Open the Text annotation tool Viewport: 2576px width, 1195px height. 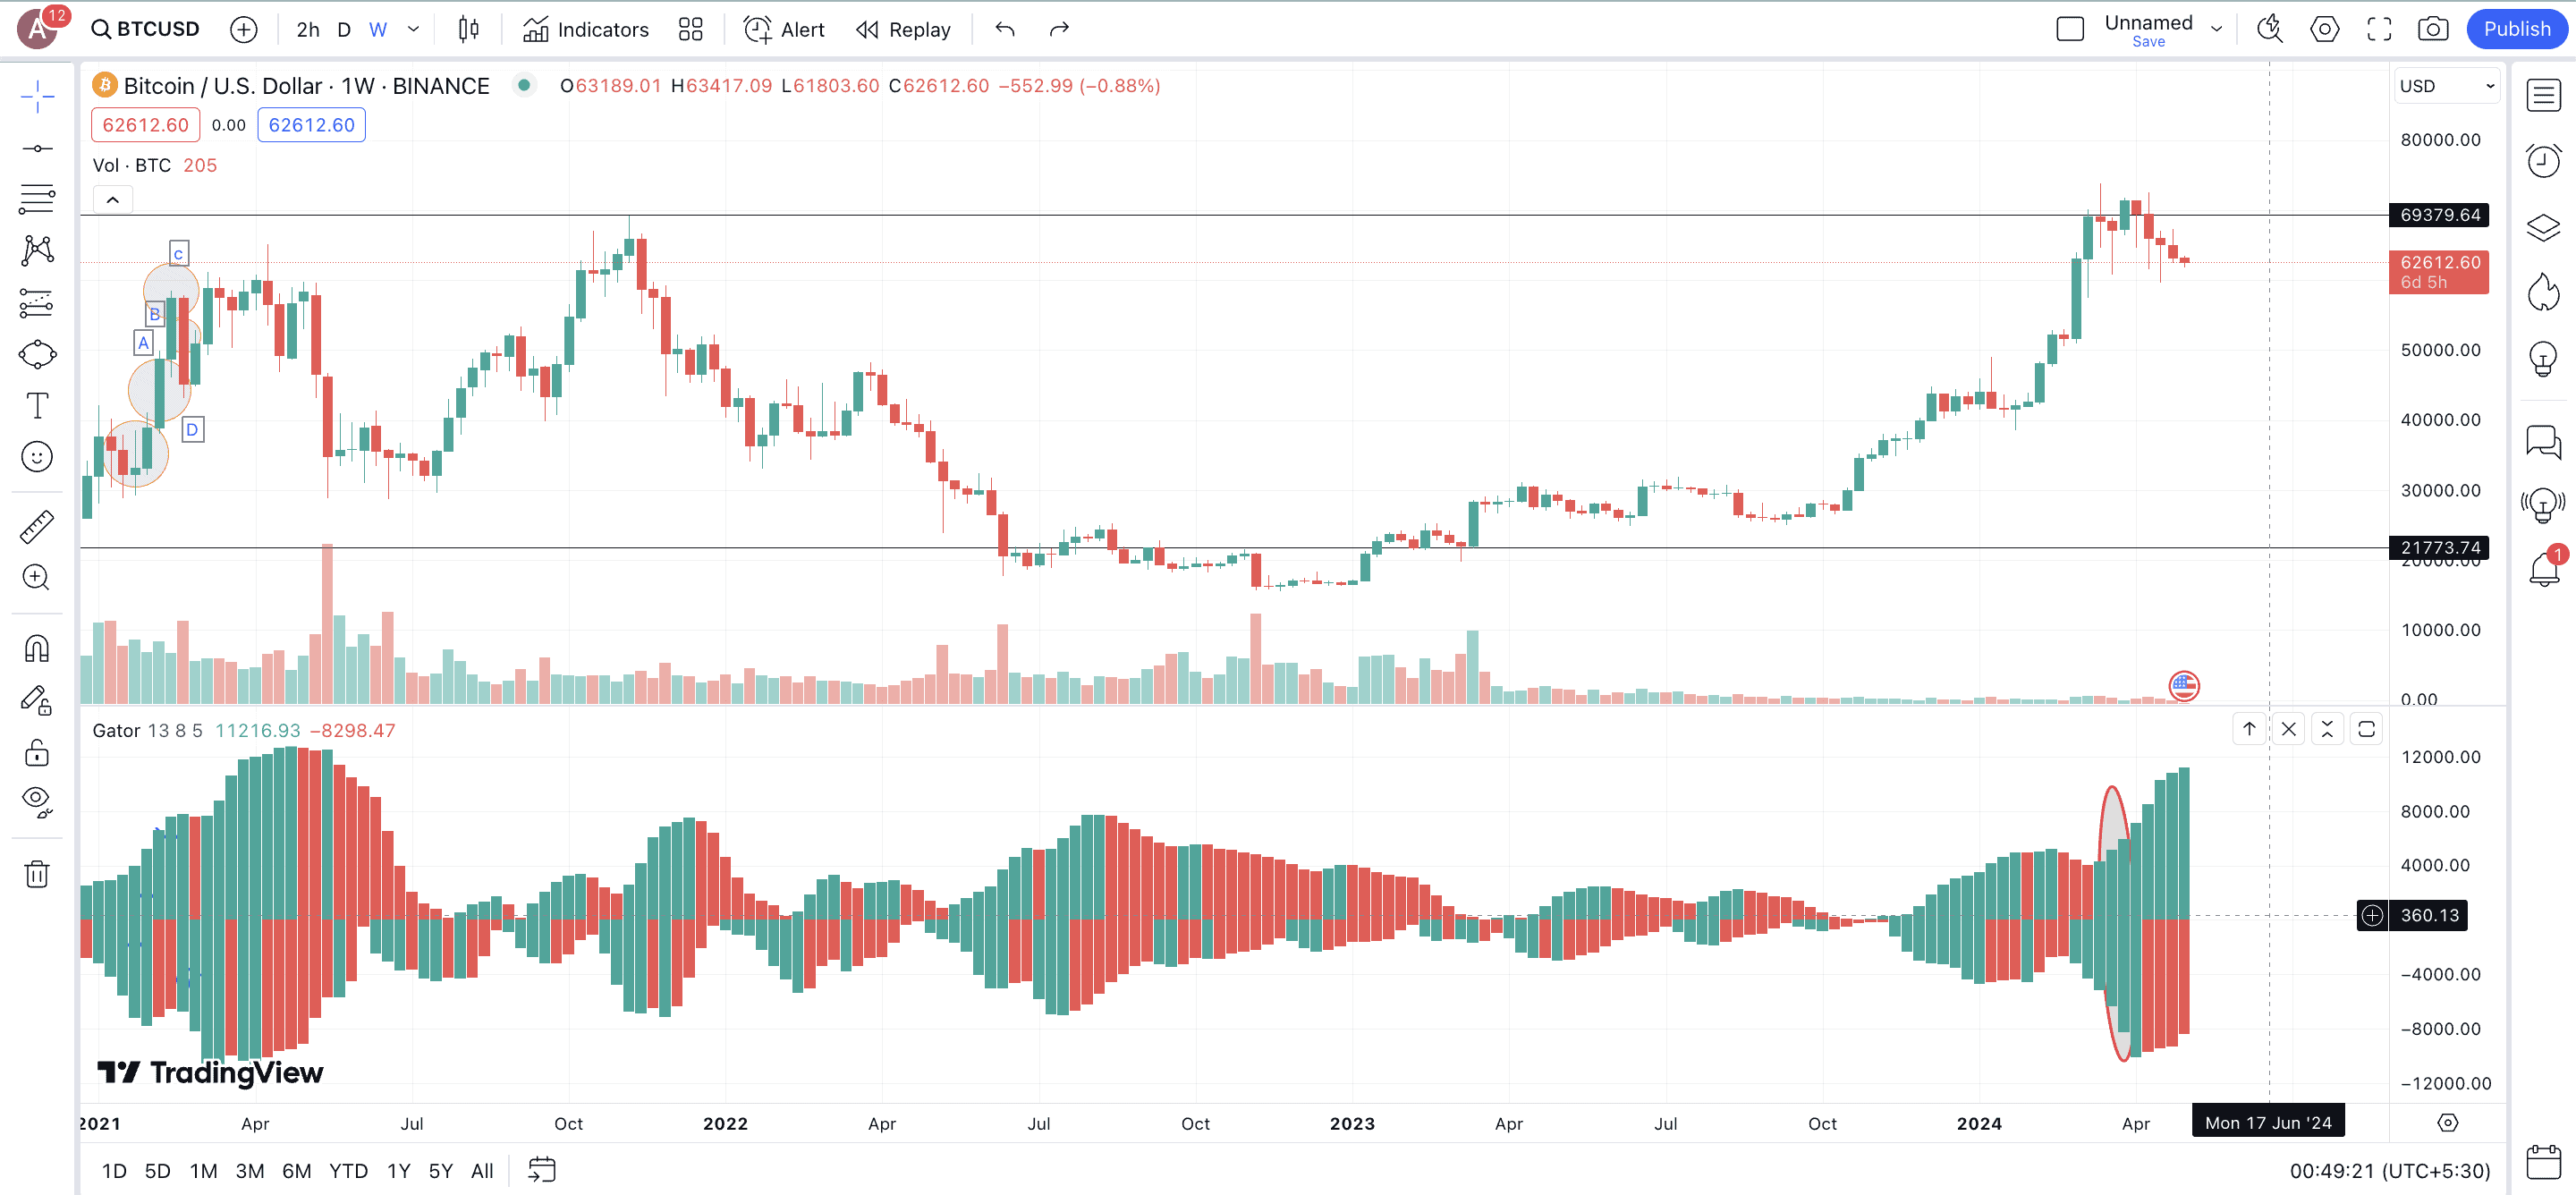(37, 406)
